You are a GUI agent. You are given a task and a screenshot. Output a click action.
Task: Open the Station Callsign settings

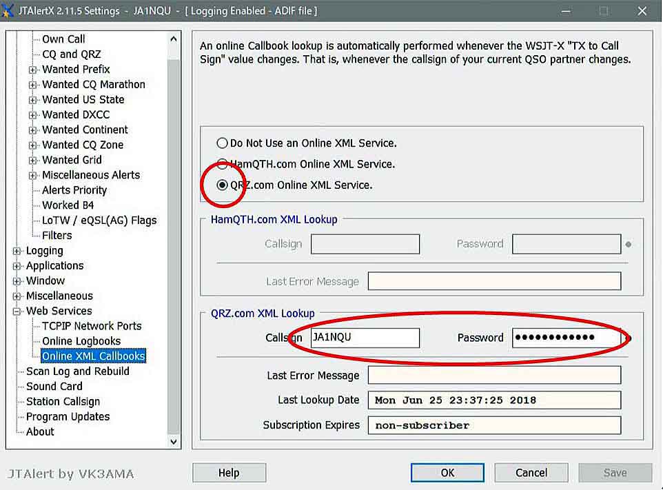coord(63,402)
